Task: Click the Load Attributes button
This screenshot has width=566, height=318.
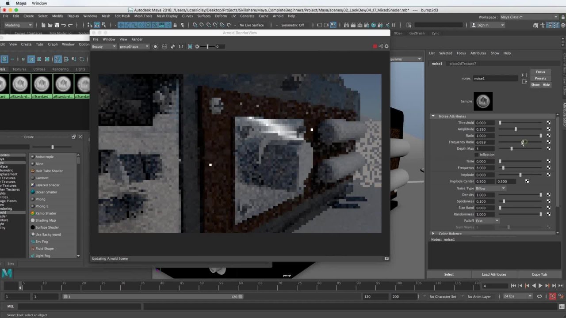Action: point(494,274)
